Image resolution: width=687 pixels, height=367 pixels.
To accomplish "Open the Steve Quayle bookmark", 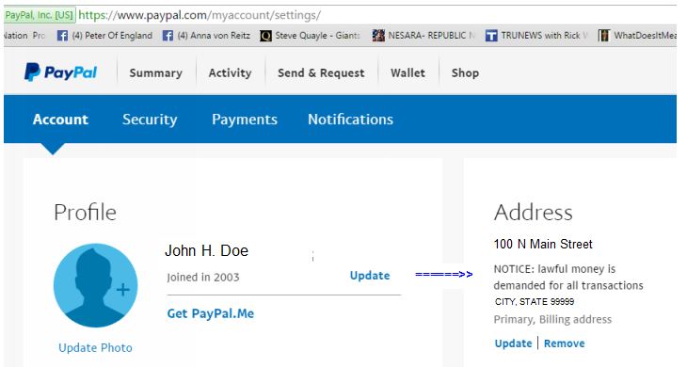I will click(310, 36).
